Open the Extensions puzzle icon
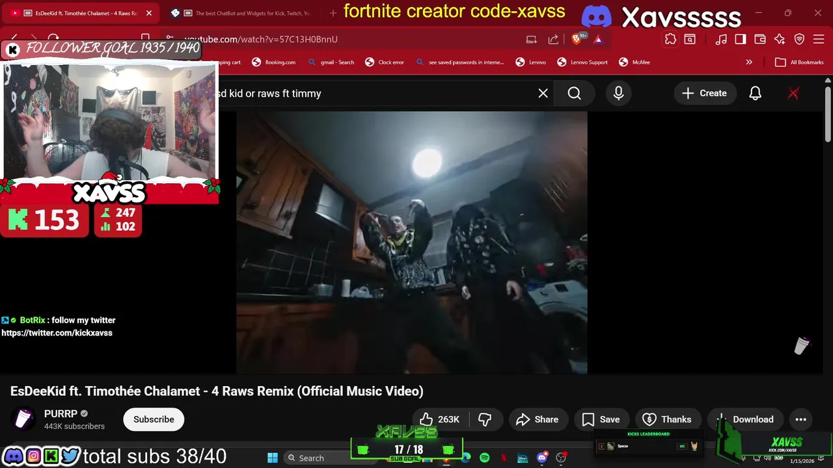 click(670, 39)
